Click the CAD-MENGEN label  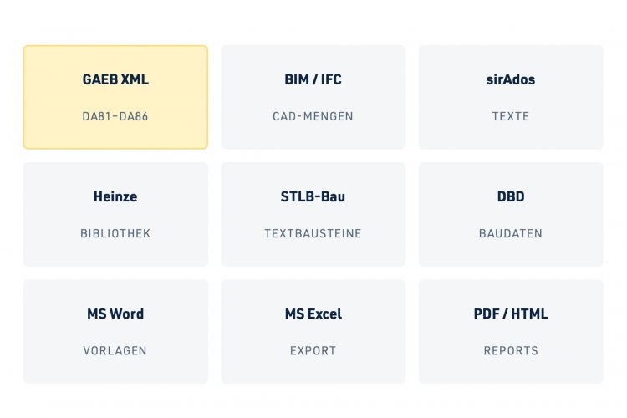coord(313,116)
